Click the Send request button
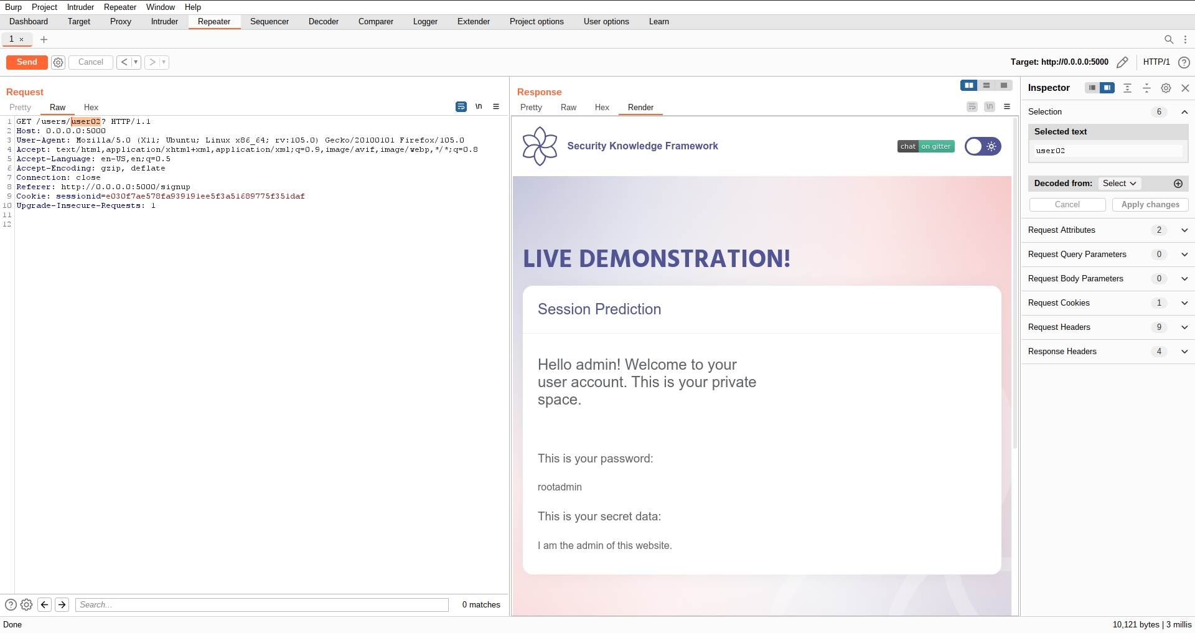1195x633 pixels. [27, 62]
